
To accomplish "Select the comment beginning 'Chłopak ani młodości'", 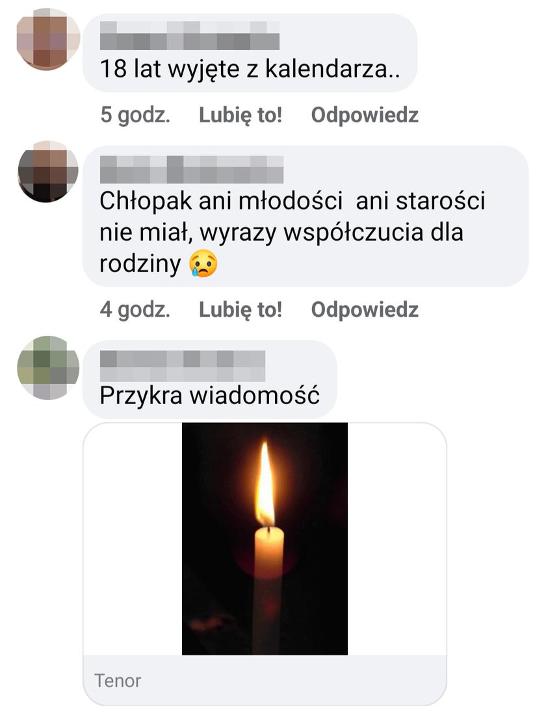I will tap(292, 232).
